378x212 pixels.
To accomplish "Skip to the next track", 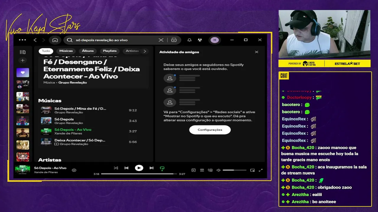I will (151, 168).
